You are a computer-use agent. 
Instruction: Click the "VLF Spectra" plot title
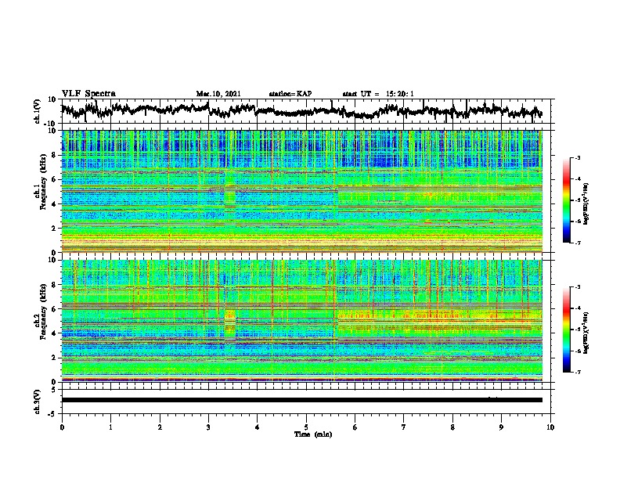88,93
